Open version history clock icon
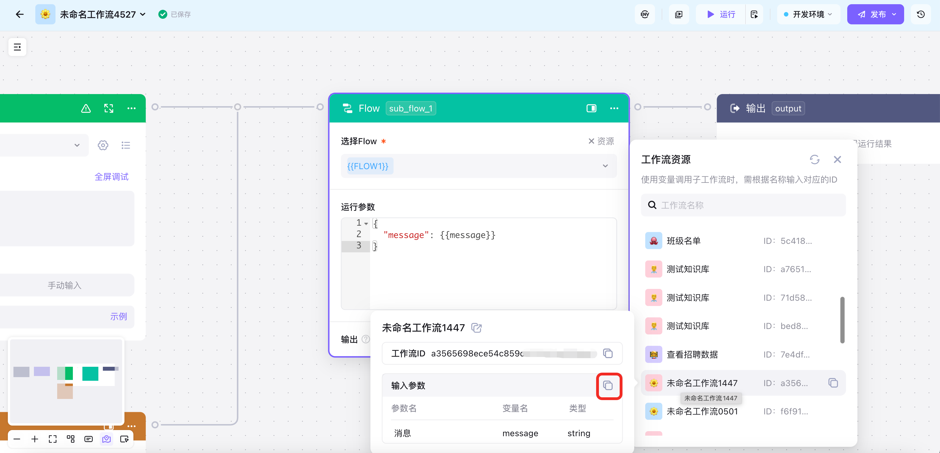Viewport: 940px width, 453px height. pos(920,14)
